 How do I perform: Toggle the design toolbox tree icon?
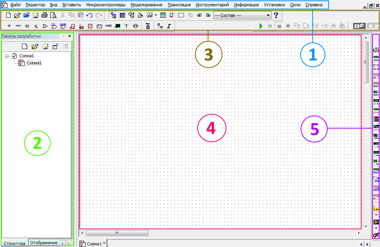point(113,15)
